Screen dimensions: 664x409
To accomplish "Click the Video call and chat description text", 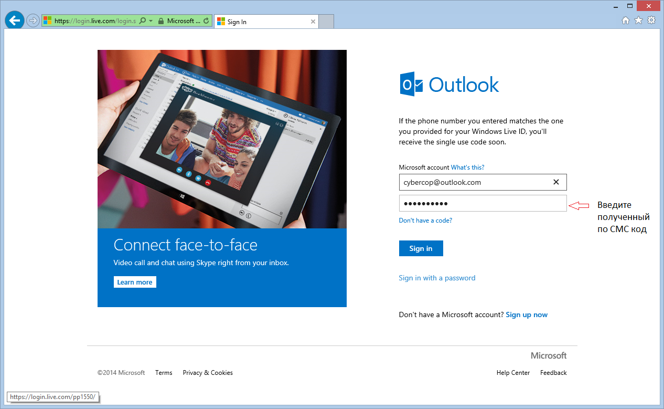I will 201,263.
